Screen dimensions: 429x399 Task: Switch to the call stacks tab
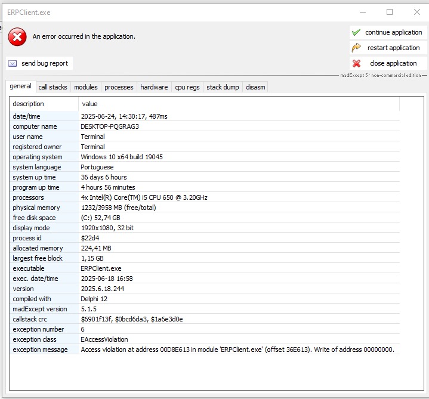coord(53,87)
